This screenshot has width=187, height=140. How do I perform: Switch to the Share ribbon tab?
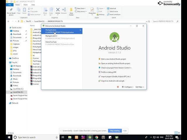[25, 5]
